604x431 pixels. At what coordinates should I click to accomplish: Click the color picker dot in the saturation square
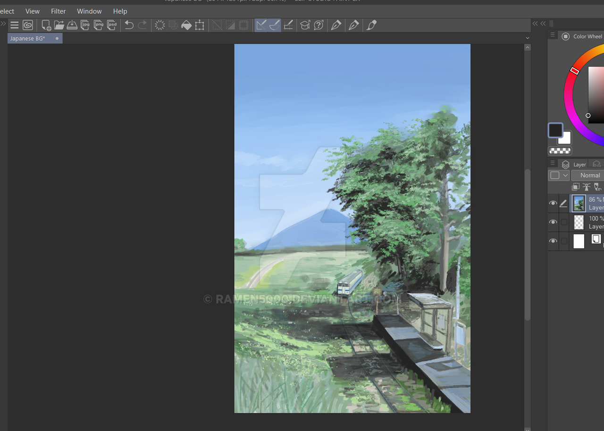tap(588, 115)
